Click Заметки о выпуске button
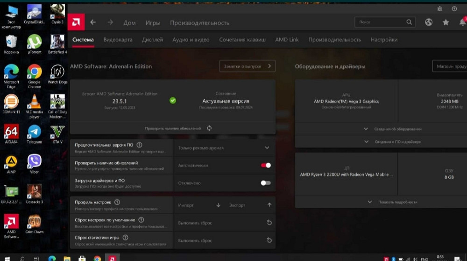This screenshot has height=261, width=467. point(247,66)
